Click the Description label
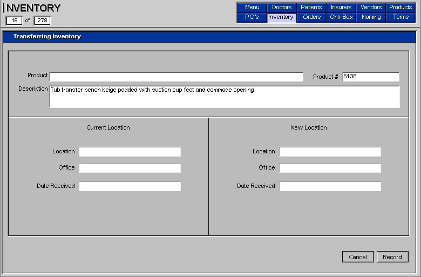Screen dimensions: 421x277 tap(33, 89)
